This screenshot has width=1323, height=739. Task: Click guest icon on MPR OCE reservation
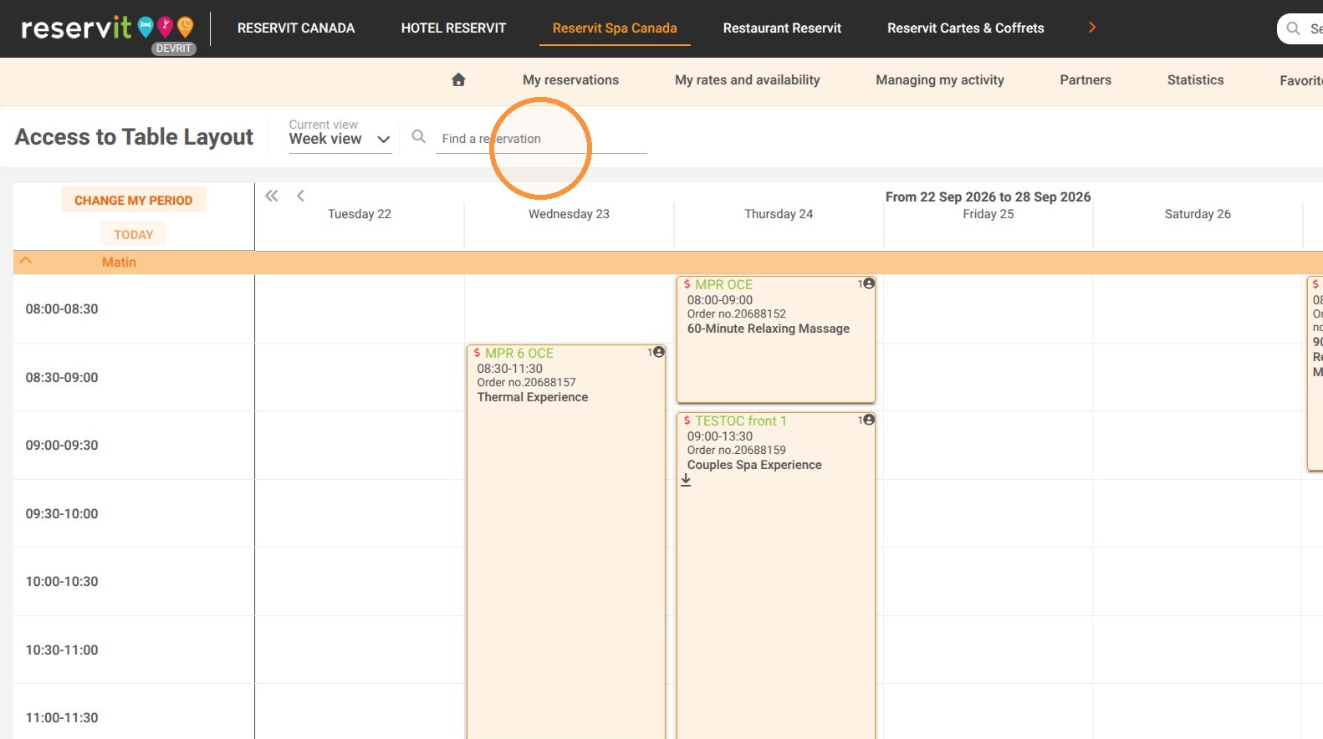[868, 283]
